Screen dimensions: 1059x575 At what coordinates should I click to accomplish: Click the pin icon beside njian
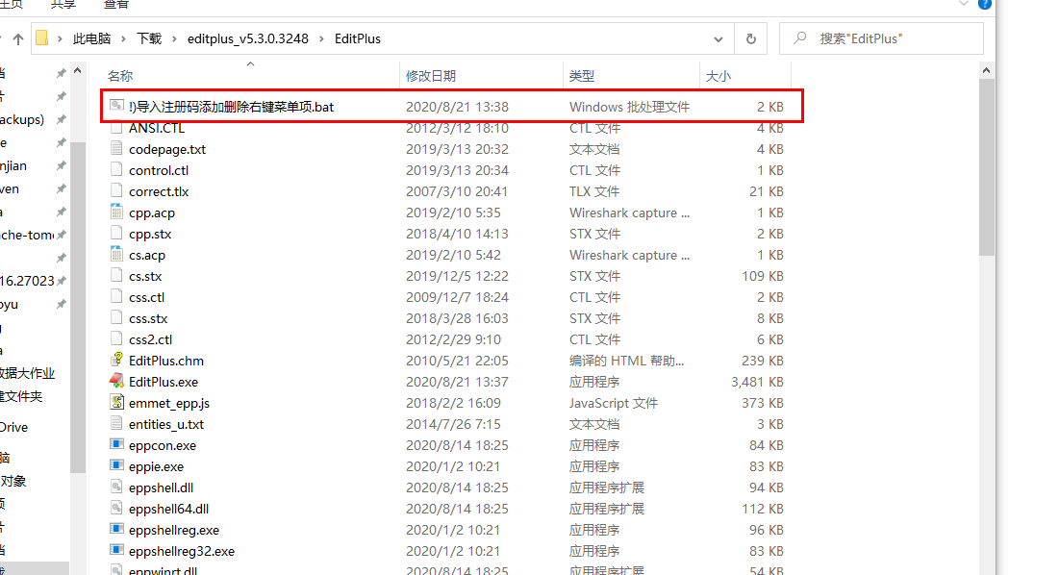pos(61,165)
